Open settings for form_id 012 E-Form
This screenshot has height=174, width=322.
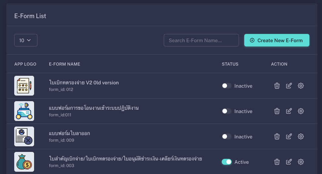point(301,86)
